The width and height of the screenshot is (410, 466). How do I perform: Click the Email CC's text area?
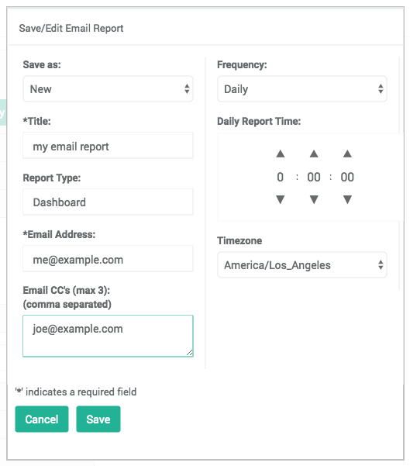108,336
